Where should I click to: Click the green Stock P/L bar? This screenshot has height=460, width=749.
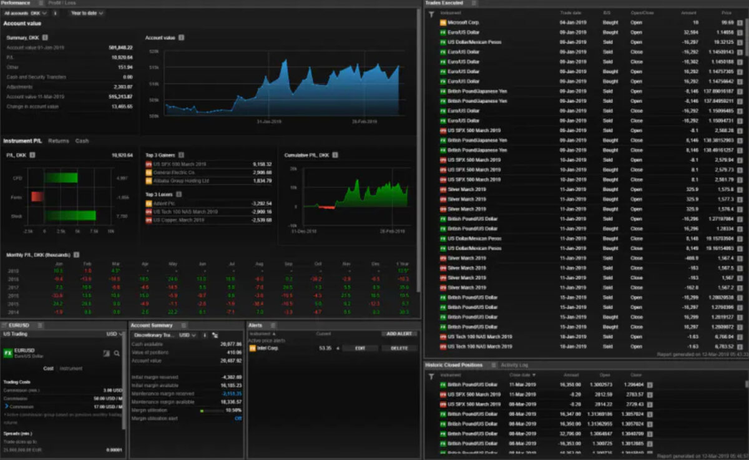70,215
